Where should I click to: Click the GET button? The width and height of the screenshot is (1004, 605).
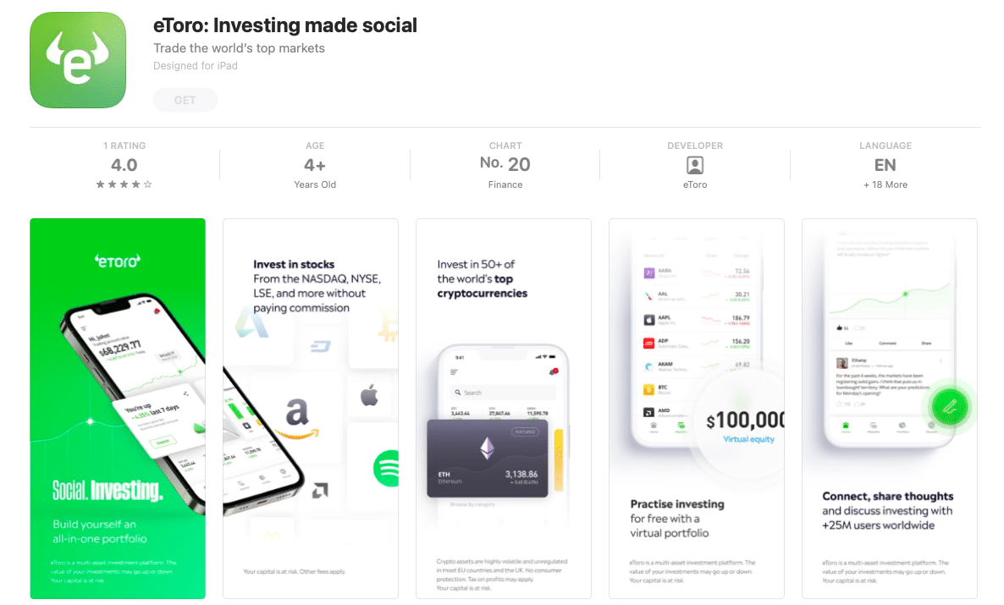coord(185,100)
